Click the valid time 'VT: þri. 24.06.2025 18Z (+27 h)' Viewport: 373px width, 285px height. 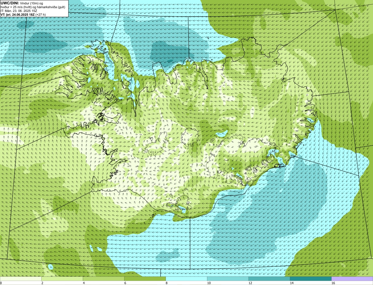tap(23, 14)
